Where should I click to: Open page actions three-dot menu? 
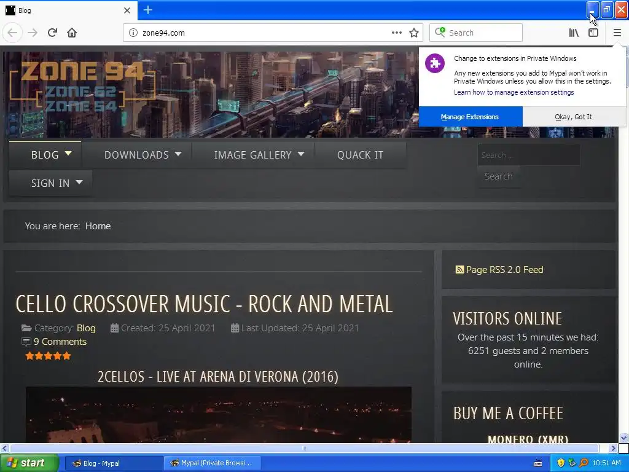click(396, 33)
